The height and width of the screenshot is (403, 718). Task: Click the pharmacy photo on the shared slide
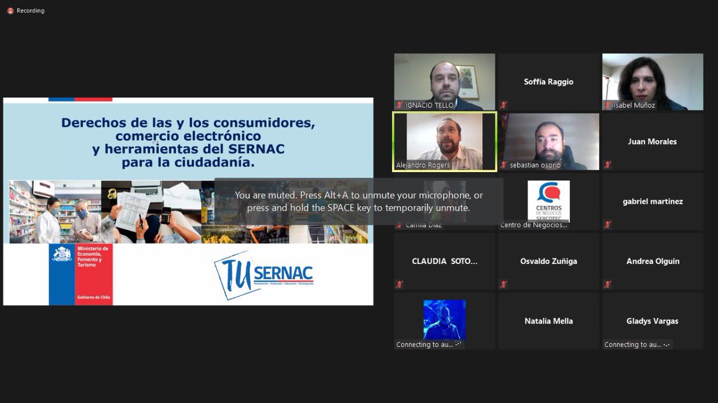tap(55, 212)
